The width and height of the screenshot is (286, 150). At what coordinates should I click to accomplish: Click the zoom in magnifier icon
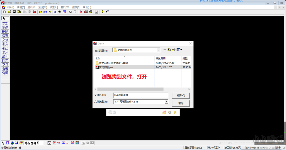(x=59, y=12)
